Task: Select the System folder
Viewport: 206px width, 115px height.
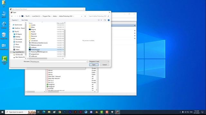Action: [x=33, y=38]
